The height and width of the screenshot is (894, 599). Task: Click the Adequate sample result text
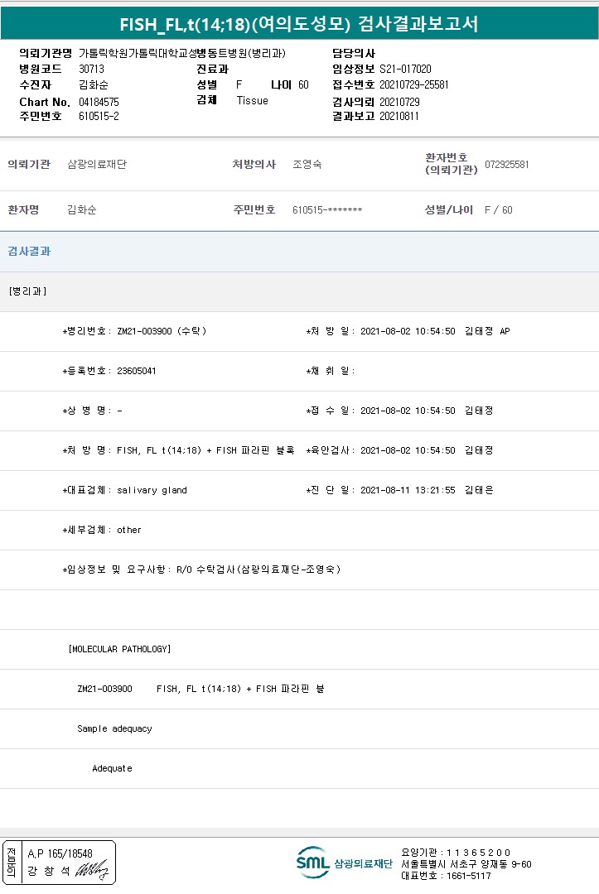click(112, 768)
